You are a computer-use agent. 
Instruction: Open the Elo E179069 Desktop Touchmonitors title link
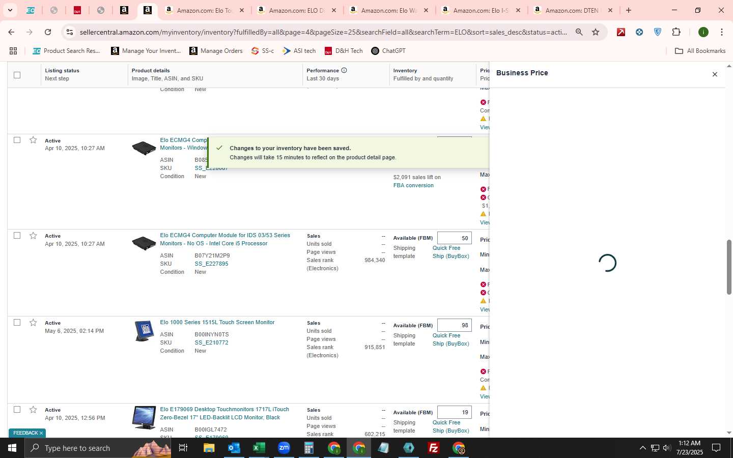pos(224,413)
